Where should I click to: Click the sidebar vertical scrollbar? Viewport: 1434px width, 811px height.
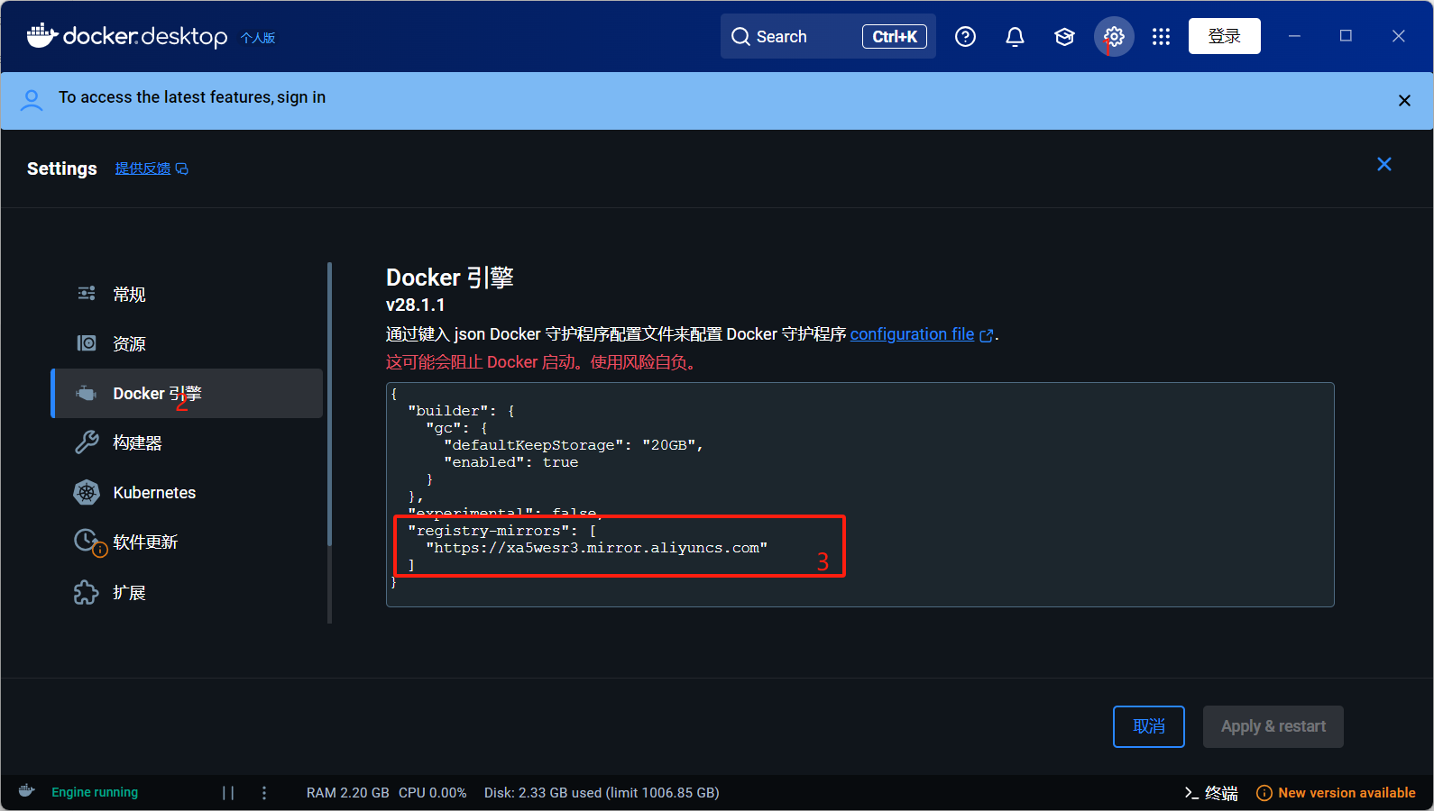point(330,405)
